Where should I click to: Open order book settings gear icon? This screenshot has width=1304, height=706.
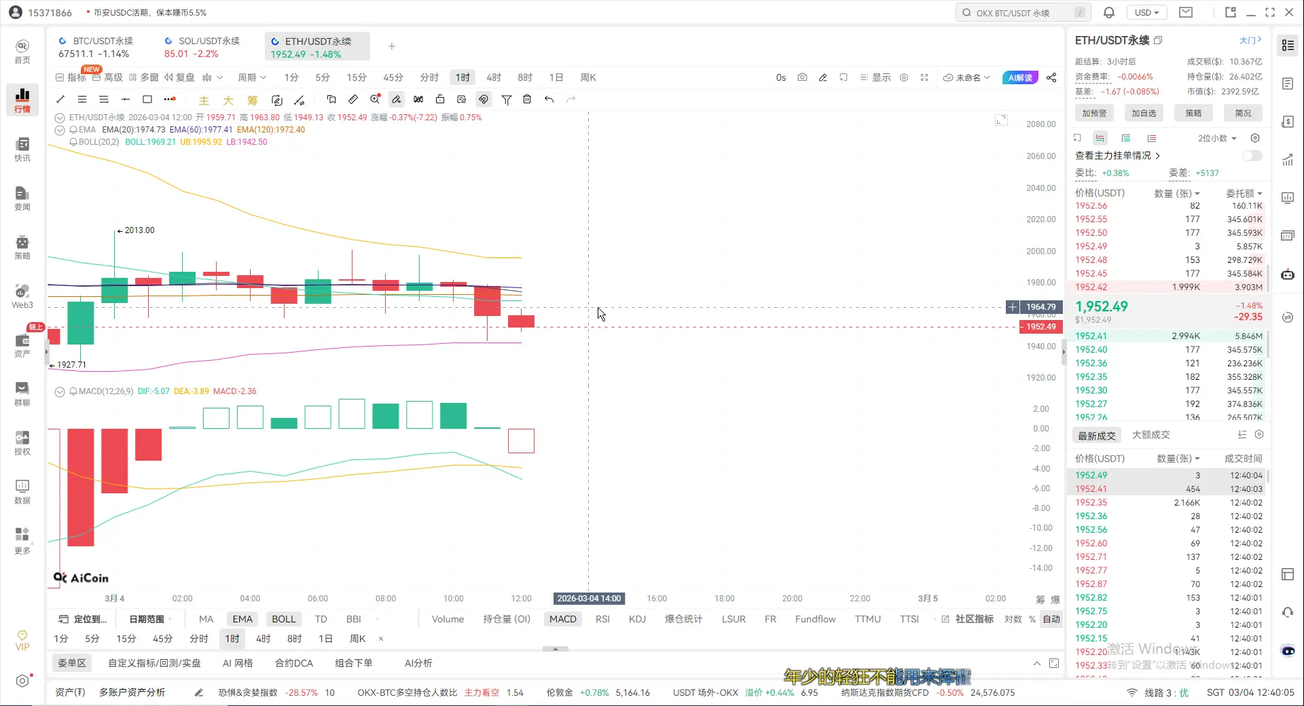[1255, 138]
